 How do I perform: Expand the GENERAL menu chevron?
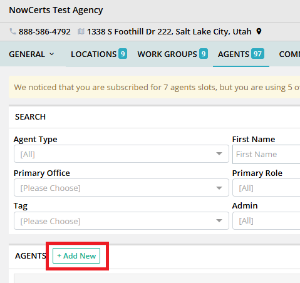coord(52,54)
